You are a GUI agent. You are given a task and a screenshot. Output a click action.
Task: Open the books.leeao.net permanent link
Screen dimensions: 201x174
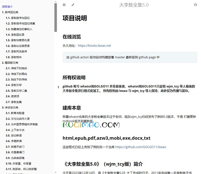pos(94,46)
